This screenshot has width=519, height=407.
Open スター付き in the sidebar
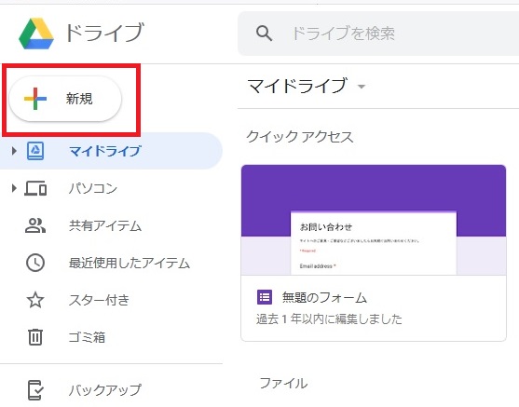coord(99,300)
